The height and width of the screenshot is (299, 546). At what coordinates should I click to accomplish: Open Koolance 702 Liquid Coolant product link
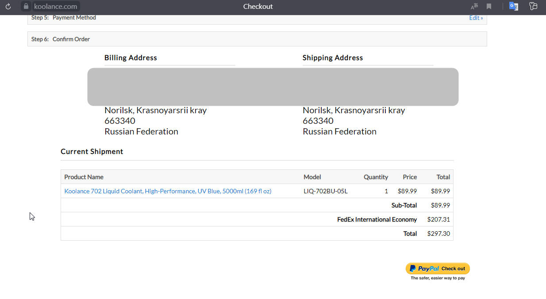click(x=168, y=191)
